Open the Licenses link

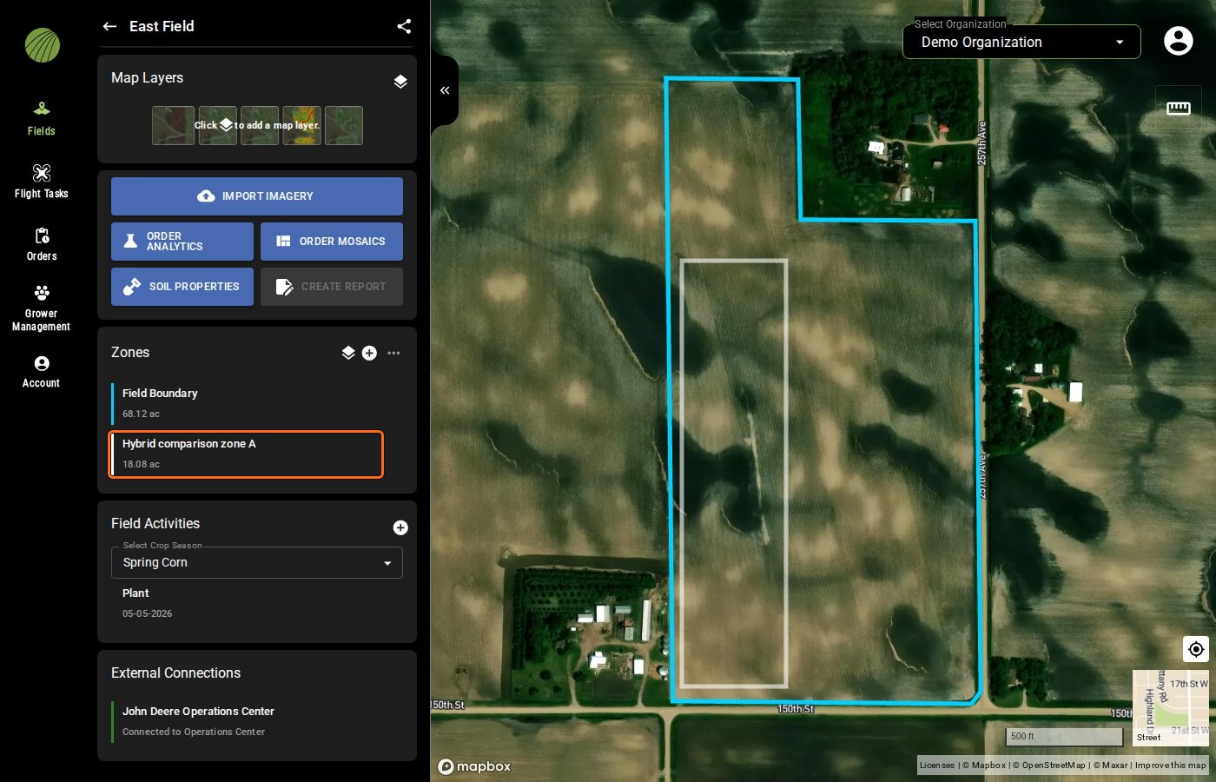click(937, 765)
